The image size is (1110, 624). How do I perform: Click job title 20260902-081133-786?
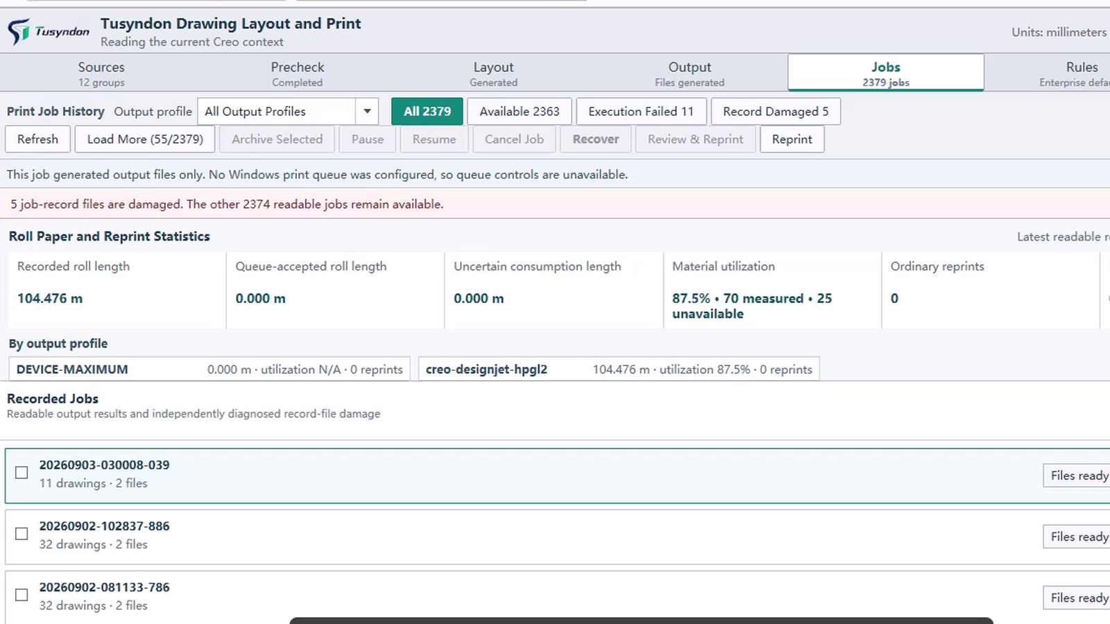pos(104,587)
